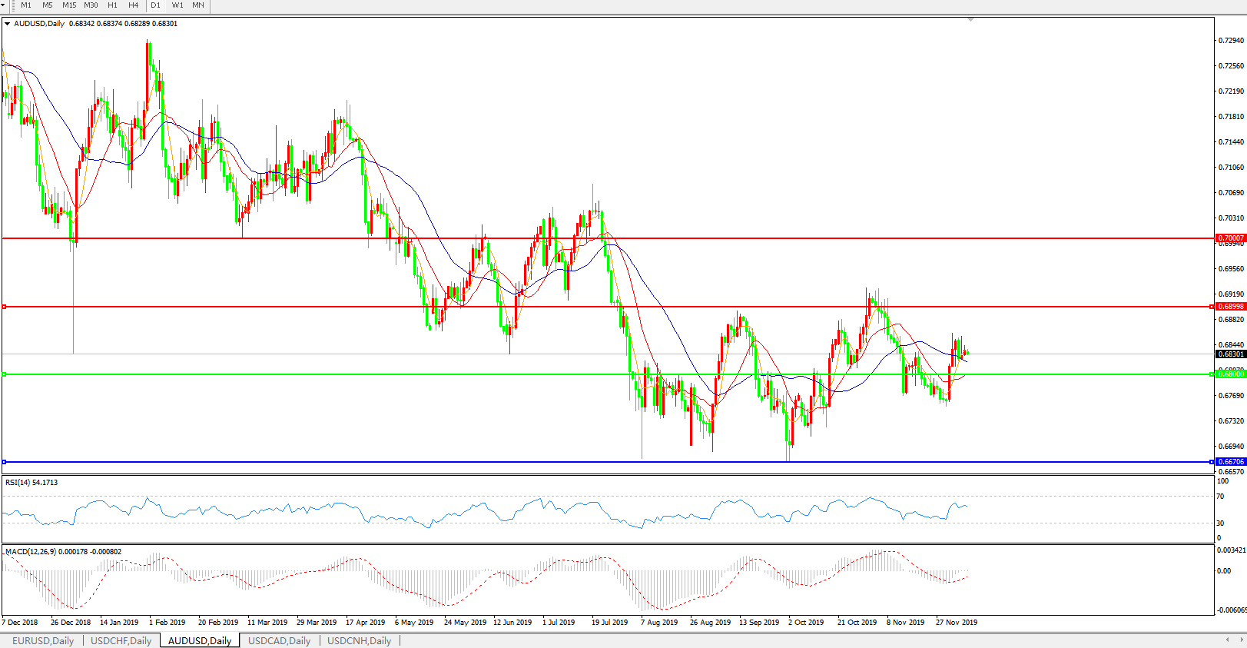Image resolution: width=1247 pixels, height=648 pixels.
Task: Go to the USDCNH,Daily tab
Action: pyautogui.click(x=359, y=640)
